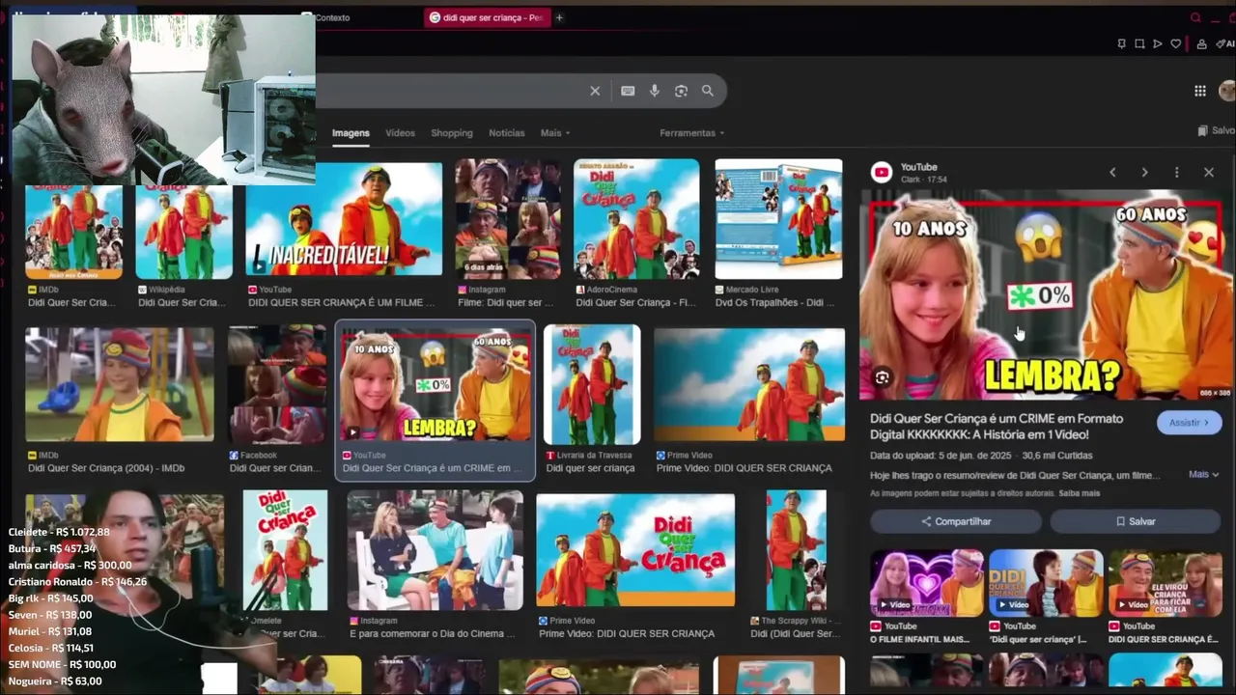1236x695 pixels.
Task: Open the Ferramentas tools dropdown
Action: [691, 133]
